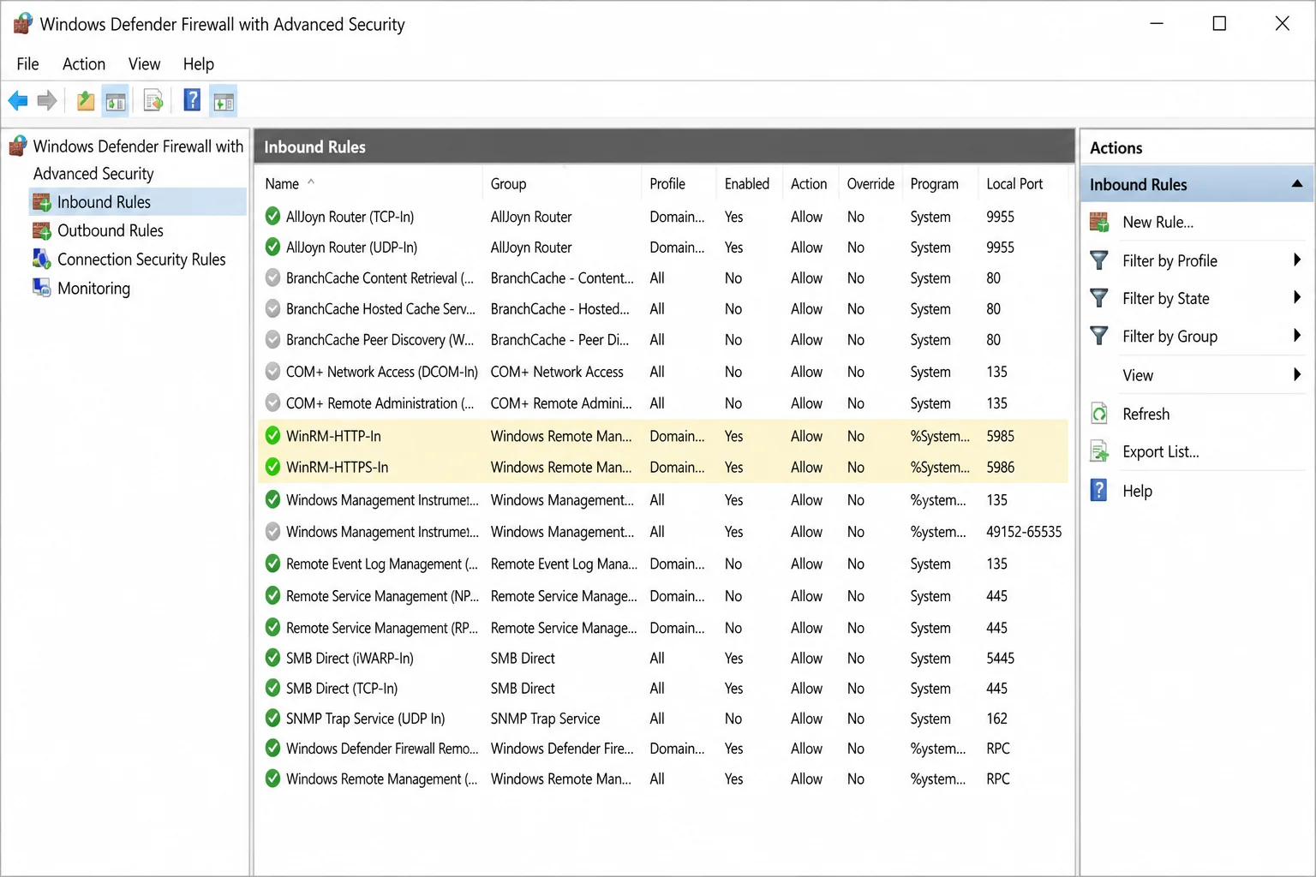Sort rules by the Program column header
Viewport: 1316px width, 877px height.
point(934,183)
